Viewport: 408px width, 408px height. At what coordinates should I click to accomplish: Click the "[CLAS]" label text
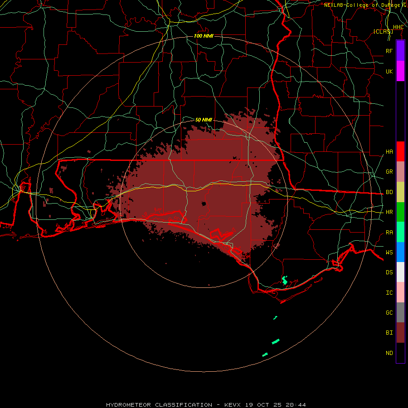click(383, 31)
